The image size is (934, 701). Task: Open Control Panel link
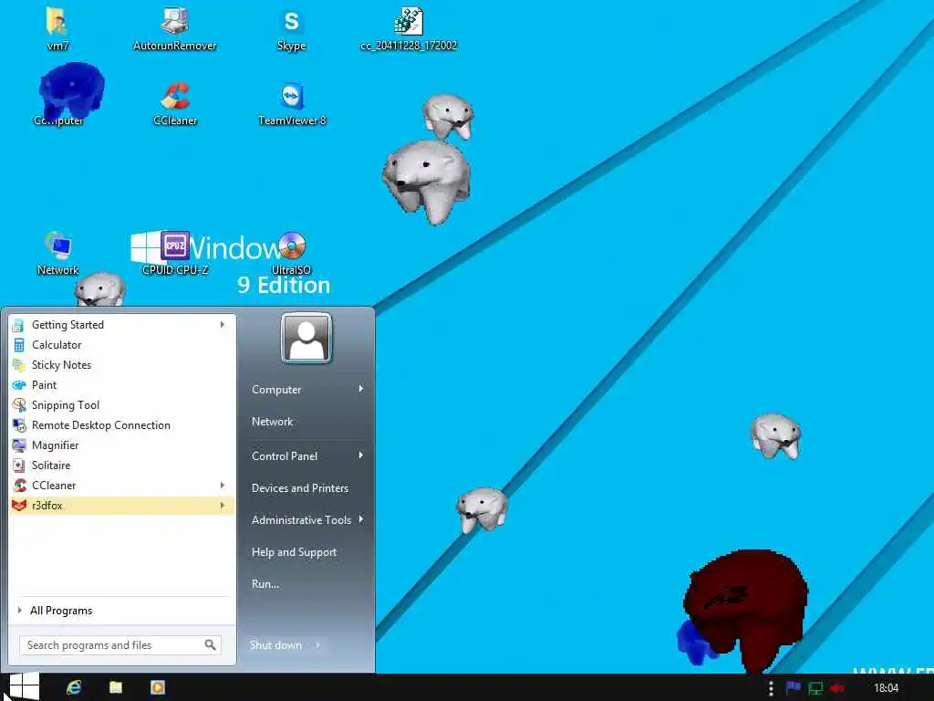click(x=285, y=456)
